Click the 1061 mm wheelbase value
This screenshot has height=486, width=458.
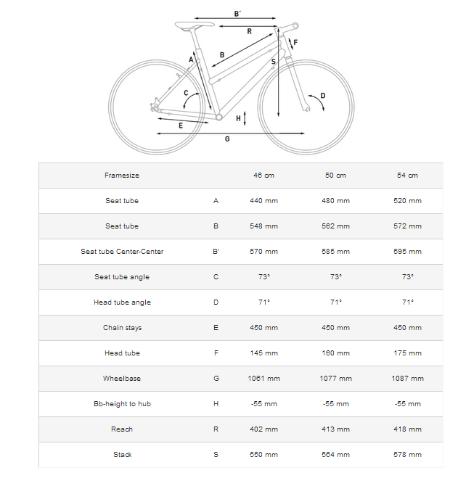pyautogui.click(x=263, y=379)
